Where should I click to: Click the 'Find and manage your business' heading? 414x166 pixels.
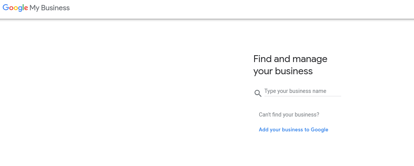coord(290,65)
